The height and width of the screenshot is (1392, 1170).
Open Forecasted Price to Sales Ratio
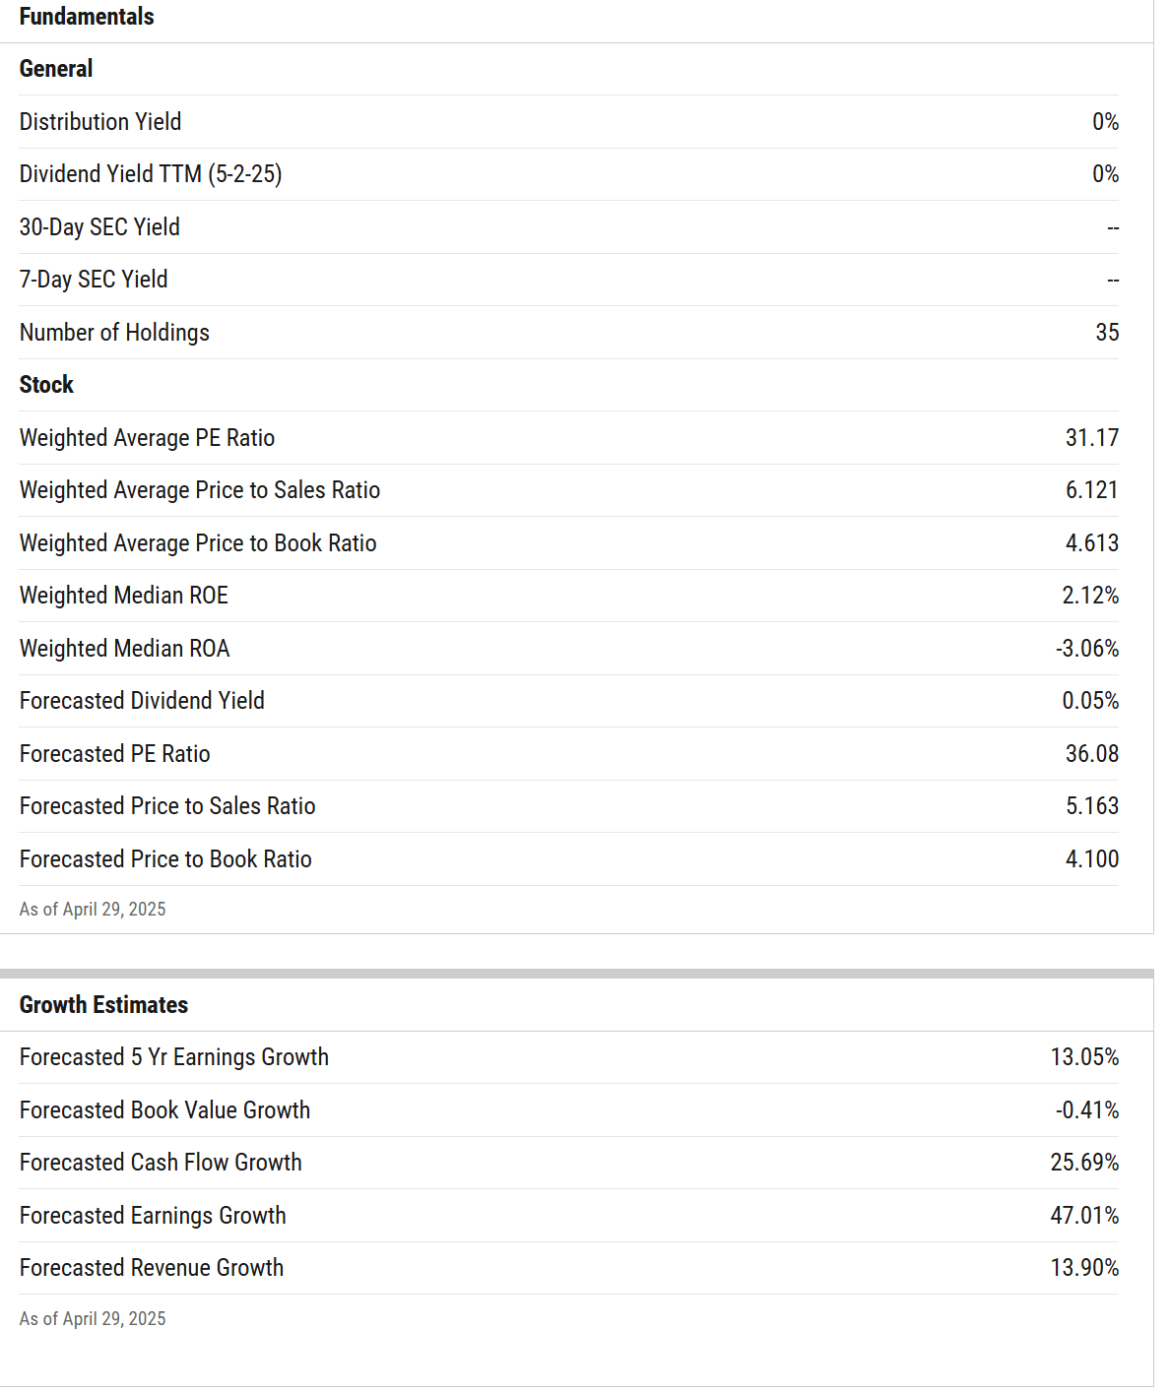[167, 806]
